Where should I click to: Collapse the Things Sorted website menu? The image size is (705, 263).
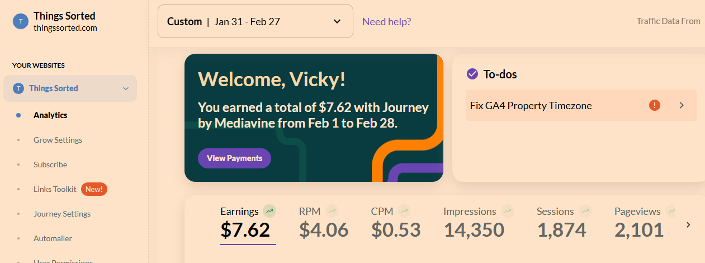tap(126, 88)
